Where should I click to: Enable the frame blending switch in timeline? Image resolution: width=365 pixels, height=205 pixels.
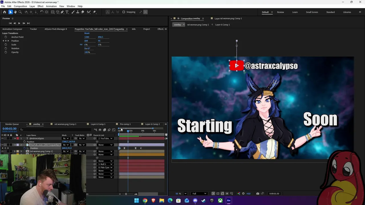pos(104,130)
